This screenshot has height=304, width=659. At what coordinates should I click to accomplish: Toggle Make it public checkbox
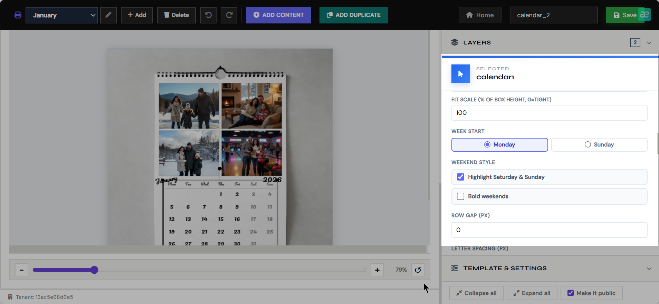571,293
